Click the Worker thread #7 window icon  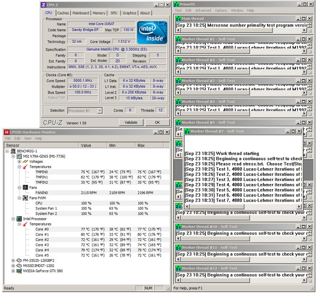188,131
